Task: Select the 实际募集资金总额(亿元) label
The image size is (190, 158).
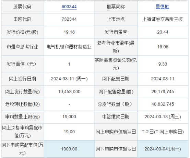Action: tap(116, 64)
